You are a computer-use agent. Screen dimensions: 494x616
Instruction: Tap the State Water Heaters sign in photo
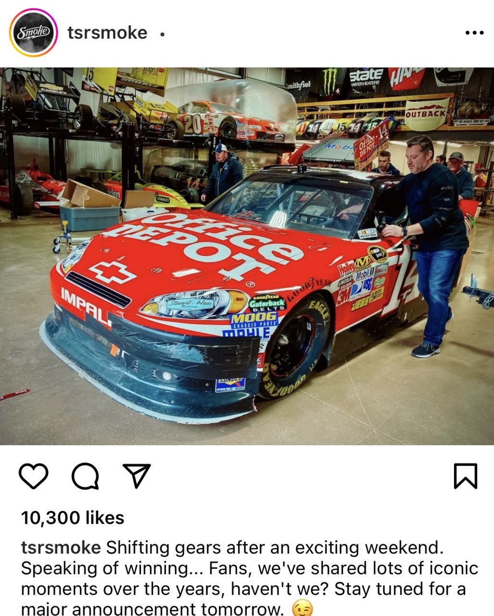(366, 77)
